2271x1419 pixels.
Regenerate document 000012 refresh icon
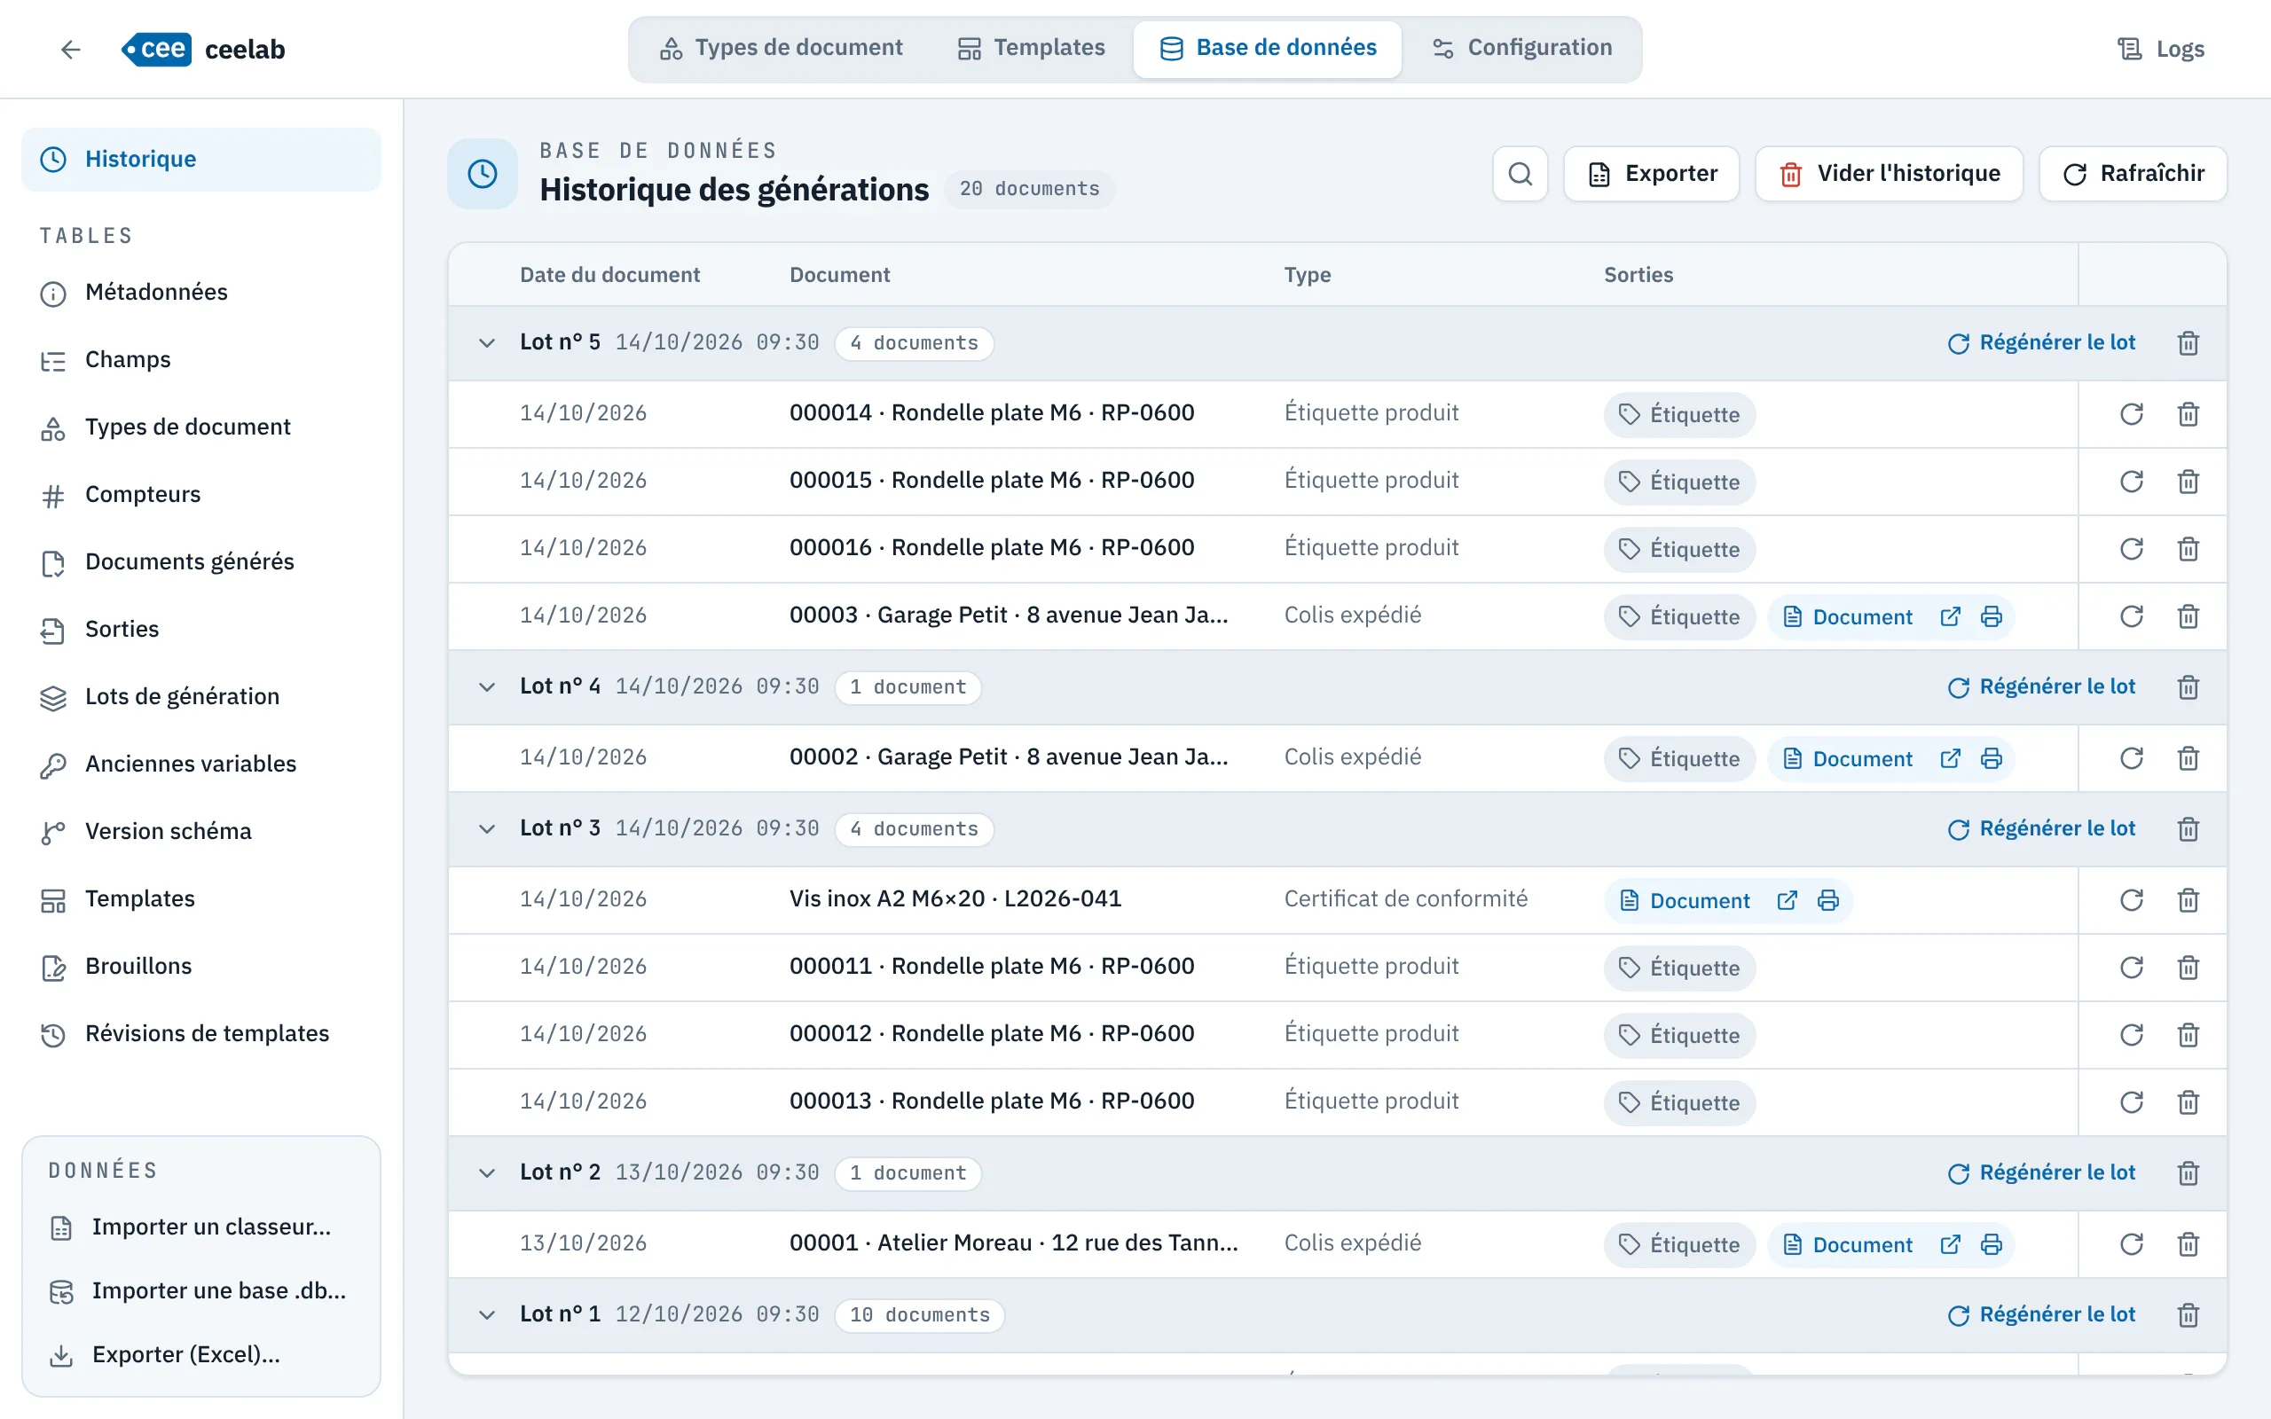pos(2131,1034)
